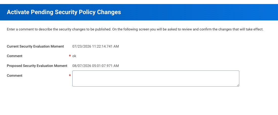The height and width of the screenshot is (115, 278).
Task: Click the 'Activate Pending Security Policy Changes' heading
Action: click(64, 12)
